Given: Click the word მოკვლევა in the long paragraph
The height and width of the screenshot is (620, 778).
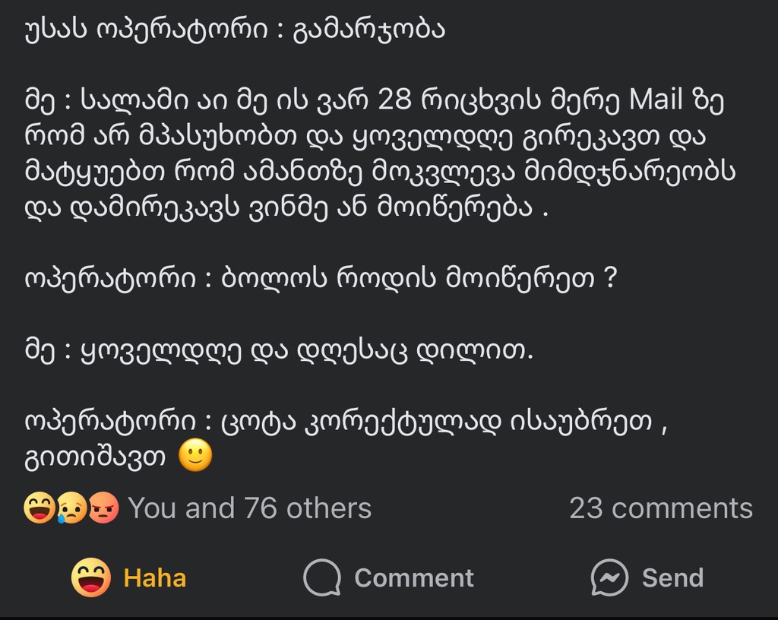Looking at the screenshot, I should [444, 172].
